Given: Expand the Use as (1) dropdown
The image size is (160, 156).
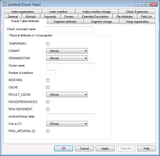Looking at the screenshot, I should [x=67, y=124].
